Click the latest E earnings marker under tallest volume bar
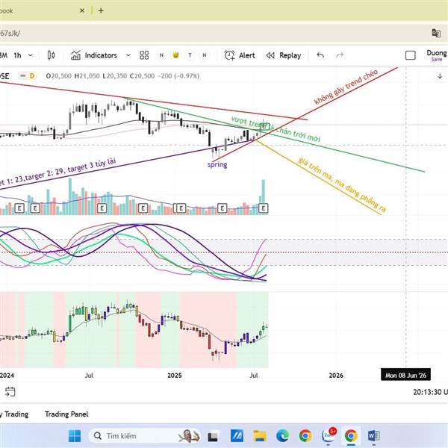Viewport: 448px width, 448px height. (x=263, y=208)
